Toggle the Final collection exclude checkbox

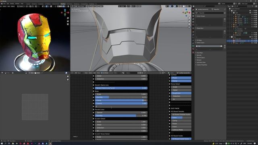click(x=250, y=37)
